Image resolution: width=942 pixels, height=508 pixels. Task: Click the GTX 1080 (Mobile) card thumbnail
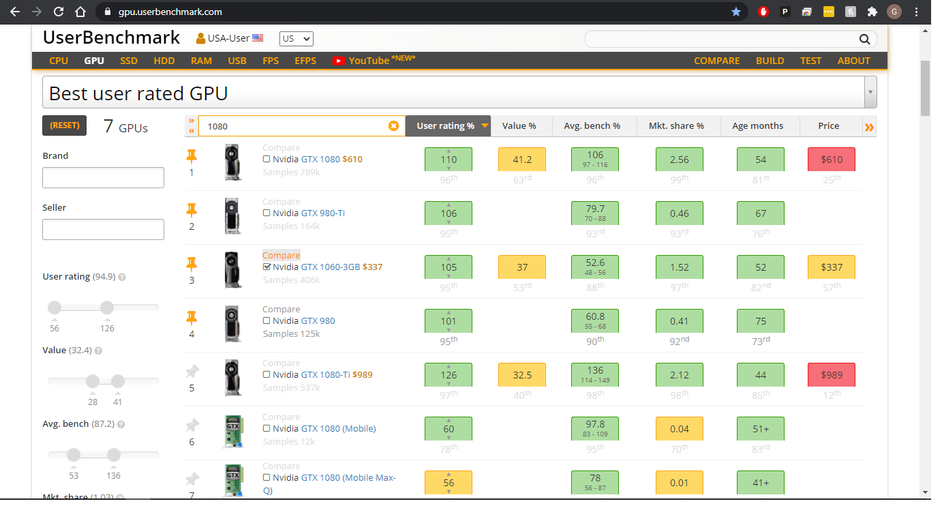pyautogui.click(x=232, y=432)
